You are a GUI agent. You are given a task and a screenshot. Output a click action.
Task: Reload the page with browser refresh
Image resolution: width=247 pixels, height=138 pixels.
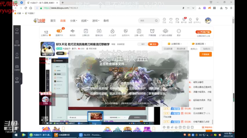click(x=26, y=8)
